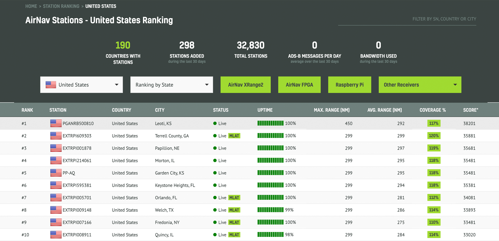Expand the Ranking by State dropdown

click(x=172, y=85)
